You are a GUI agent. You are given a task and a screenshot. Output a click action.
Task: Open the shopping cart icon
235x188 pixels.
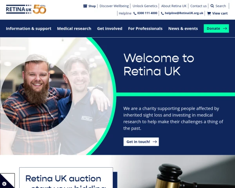[209, 13]
